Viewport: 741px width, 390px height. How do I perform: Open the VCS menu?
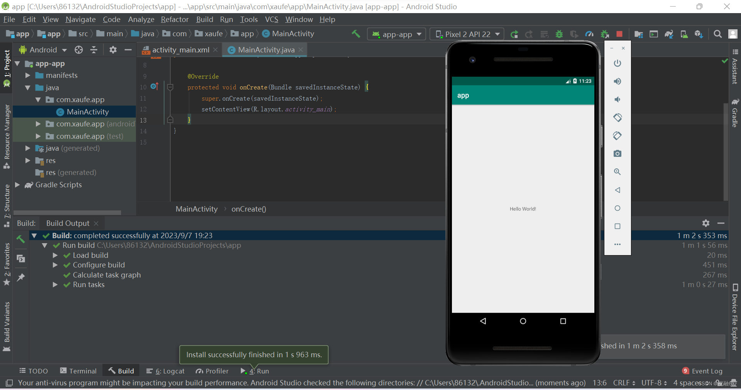point(271,19)
